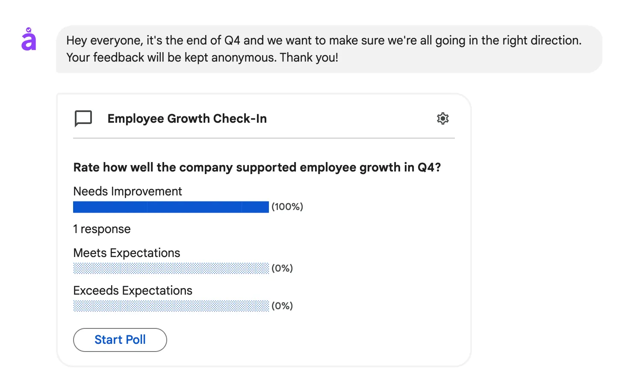This screenshot has height=390, width=628.
Task: Click the dotted Meets Expectations results bar
Action: [171, 269]
